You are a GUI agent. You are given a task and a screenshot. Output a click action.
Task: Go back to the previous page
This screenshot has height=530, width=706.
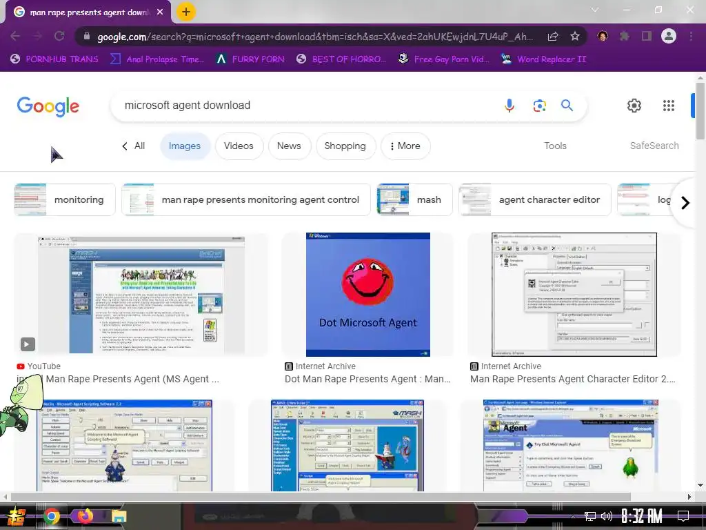click(15, 36)
